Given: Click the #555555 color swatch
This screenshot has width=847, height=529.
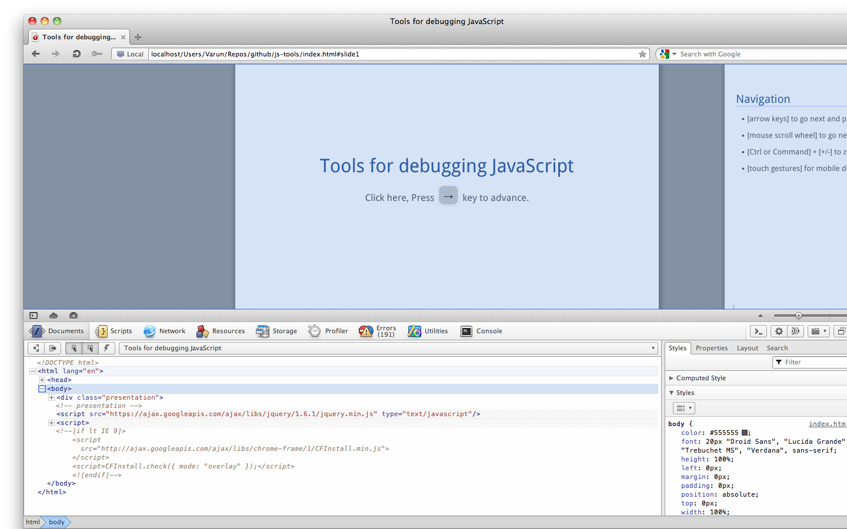Looking at the screenshot, I should [745, 433].
